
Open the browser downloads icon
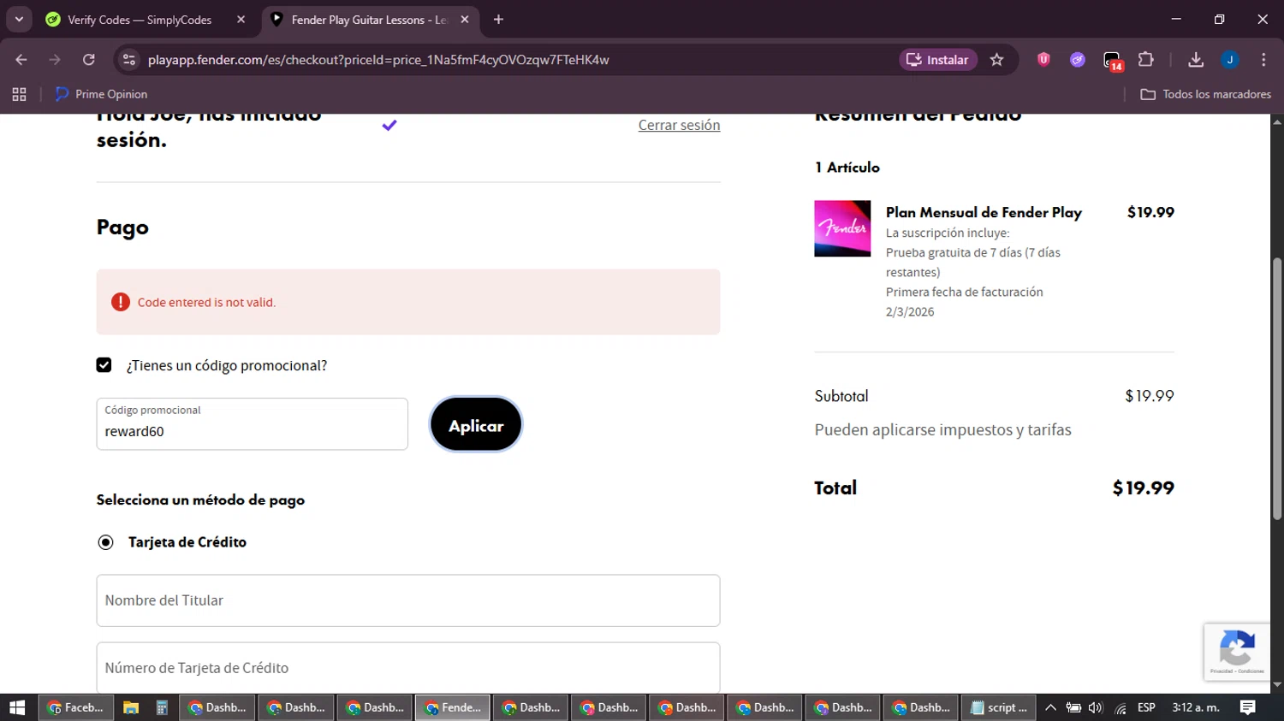coord(1196,60)
